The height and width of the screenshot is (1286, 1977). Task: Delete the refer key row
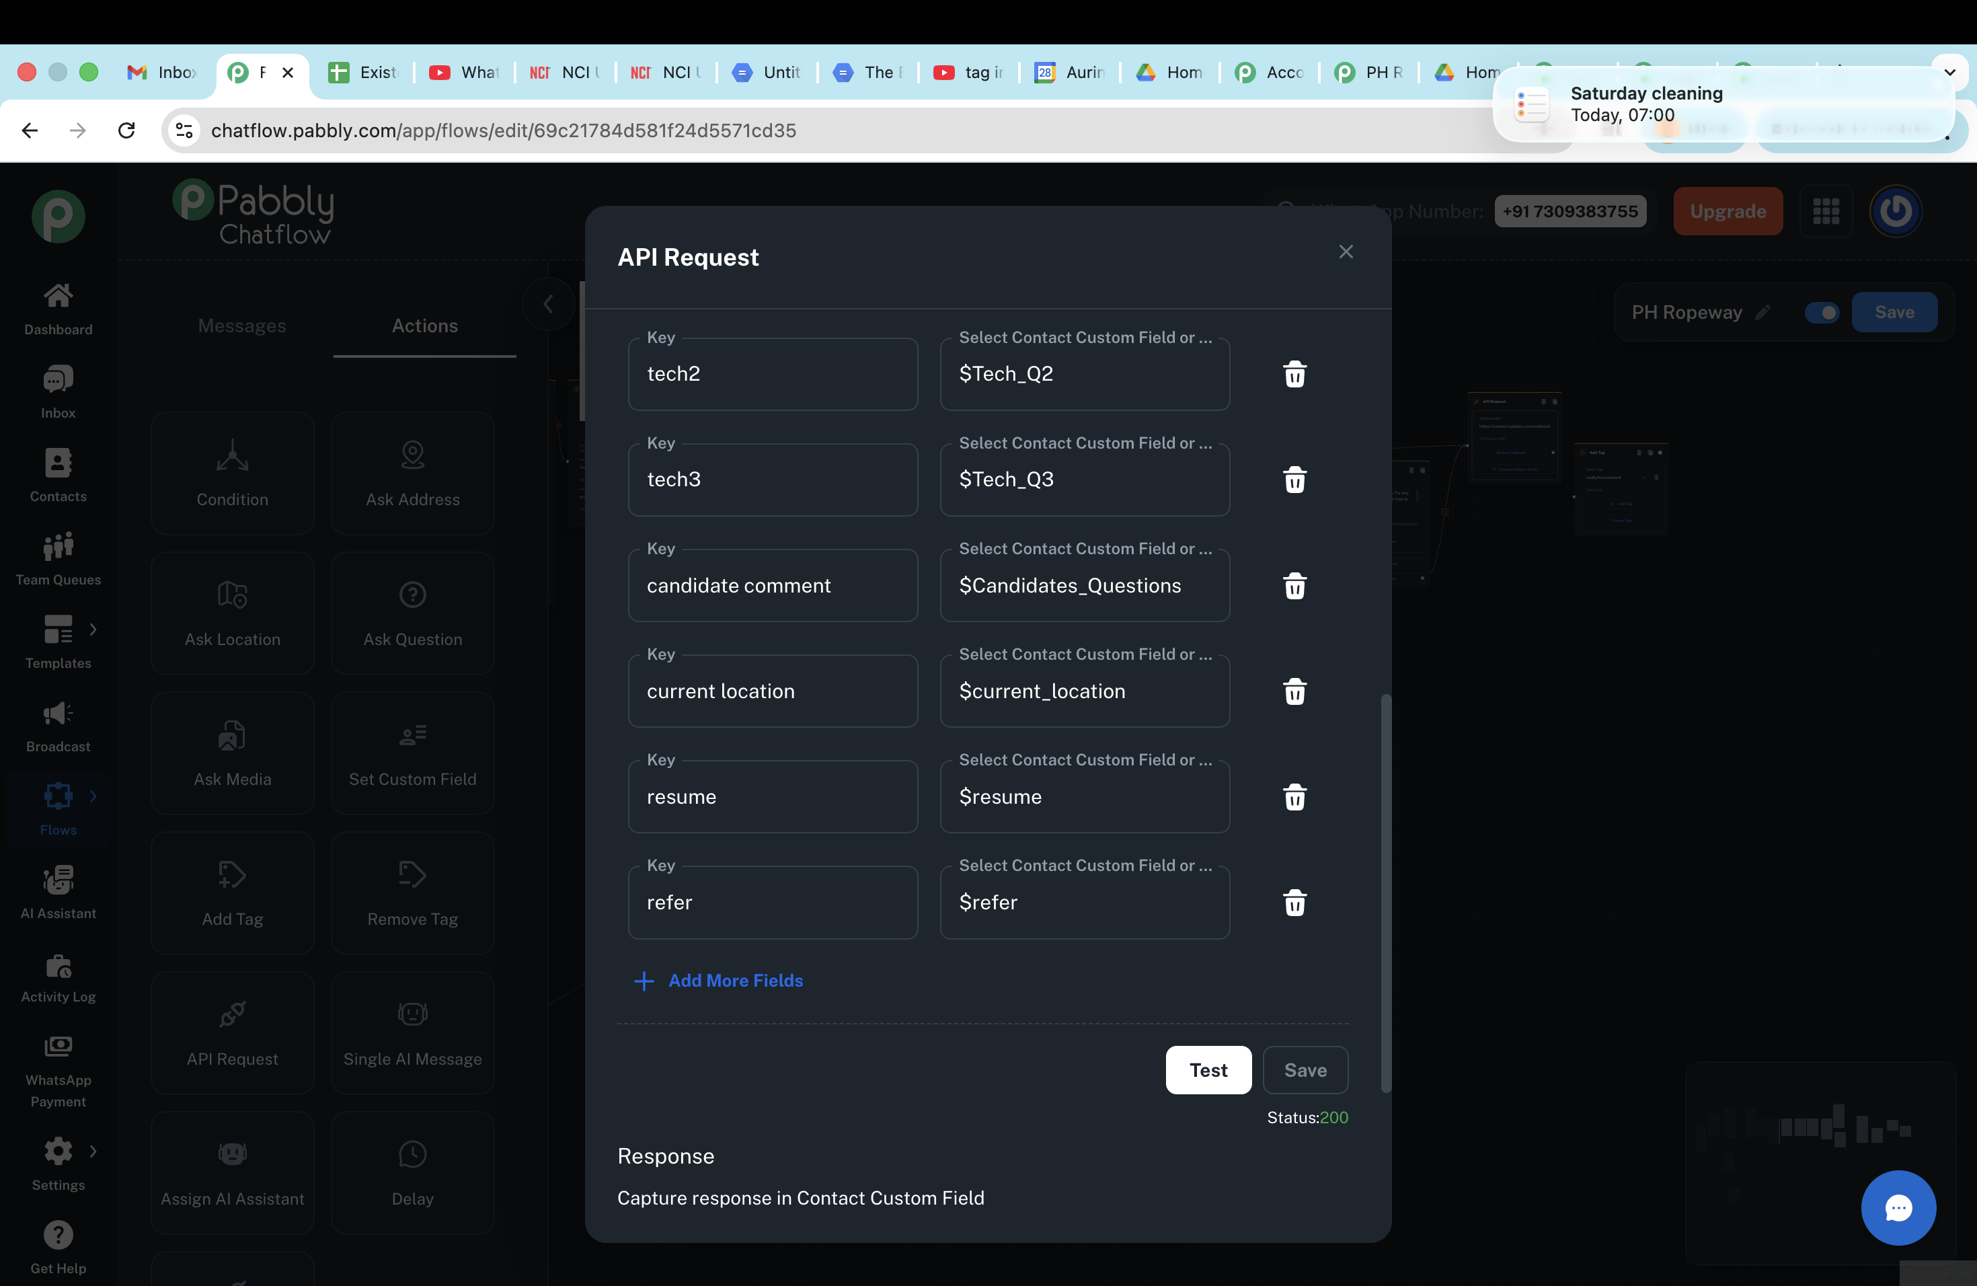click(x=1294, y=902)
